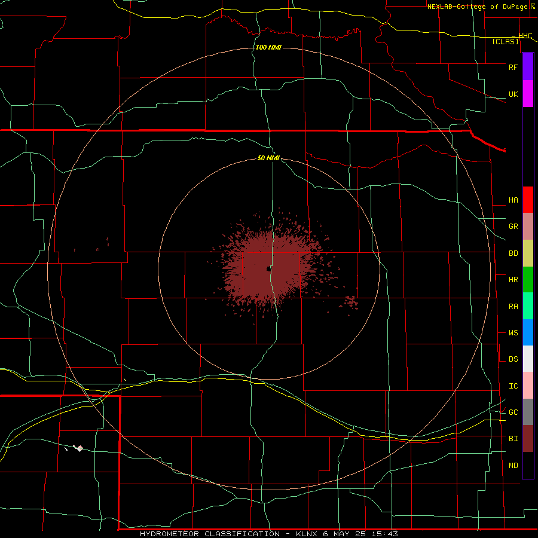Click the RA legend label
This screenshot has width=538, height=538.
pos(513,306)
